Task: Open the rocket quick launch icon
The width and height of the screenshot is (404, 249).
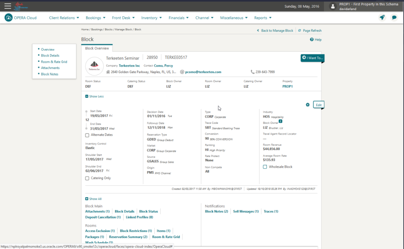Action: pos(382,17)
